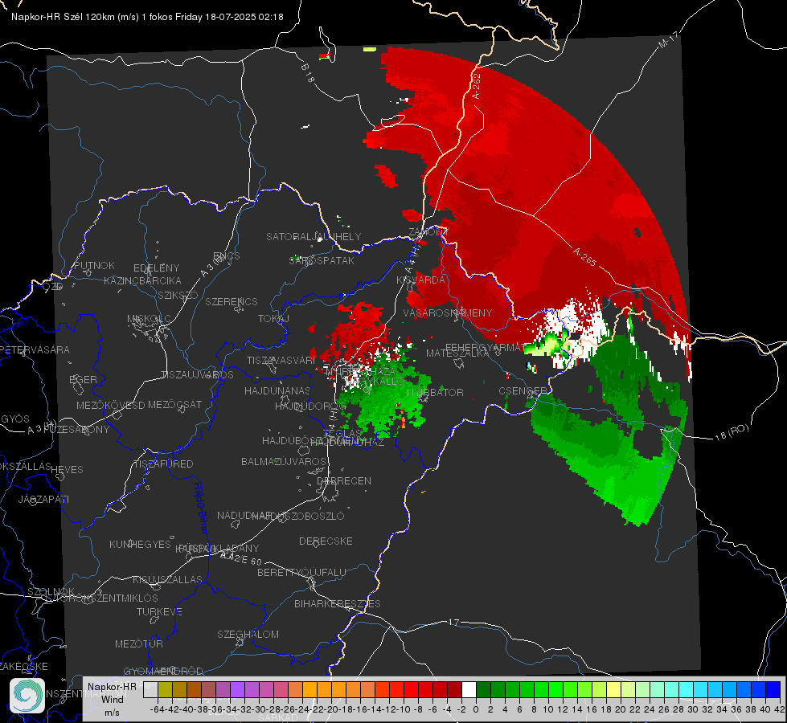Click the A-265 road label
The width and height of the screenshot is (787, 723).
[x=584, y=256]
